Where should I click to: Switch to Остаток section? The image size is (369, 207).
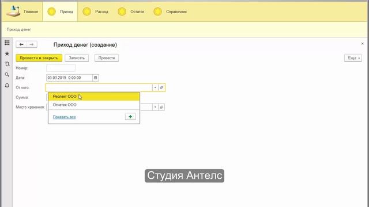click(131, 11)
